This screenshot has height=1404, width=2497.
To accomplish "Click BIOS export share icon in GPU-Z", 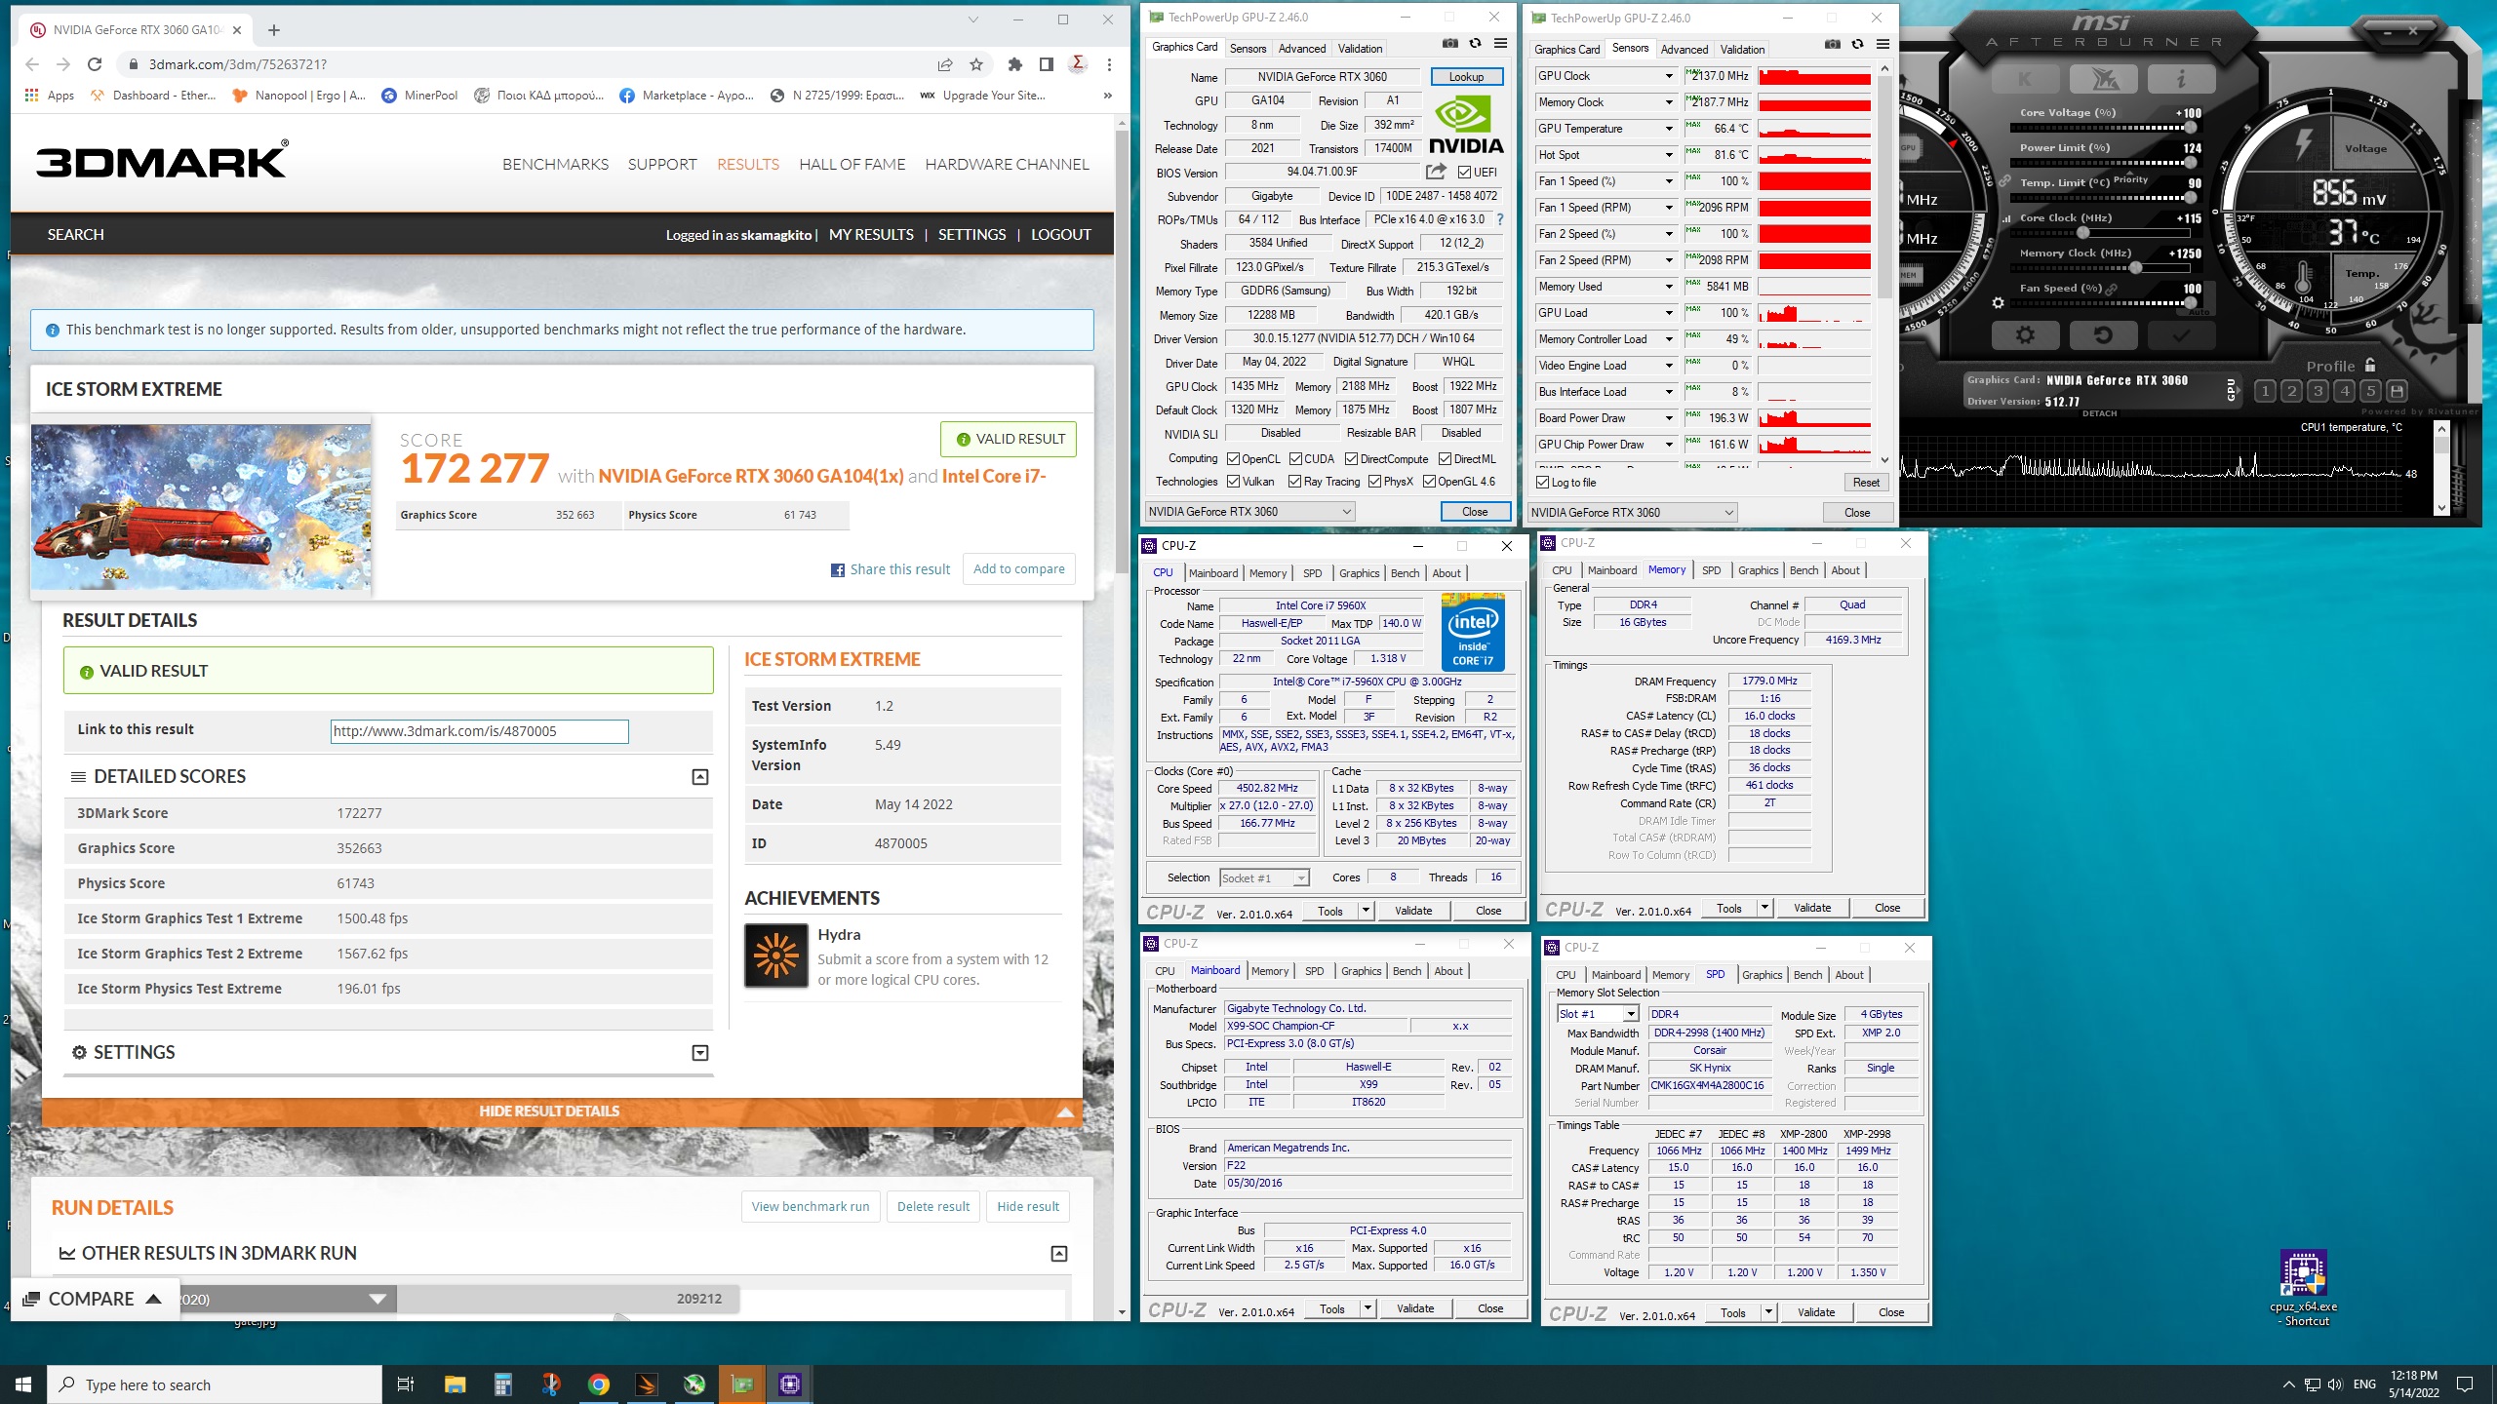I will [x=1436, y=172].
